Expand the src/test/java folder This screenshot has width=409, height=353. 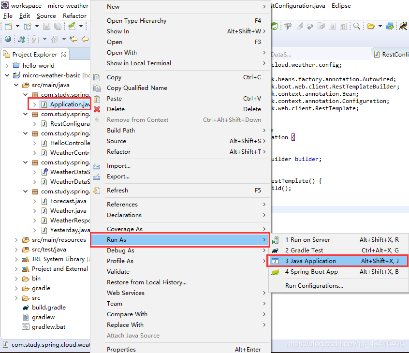[x=16, y=250]
